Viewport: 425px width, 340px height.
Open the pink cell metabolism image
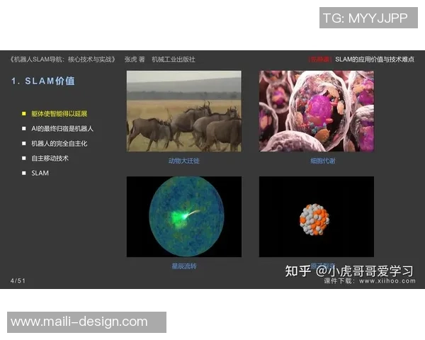point(317,111)
